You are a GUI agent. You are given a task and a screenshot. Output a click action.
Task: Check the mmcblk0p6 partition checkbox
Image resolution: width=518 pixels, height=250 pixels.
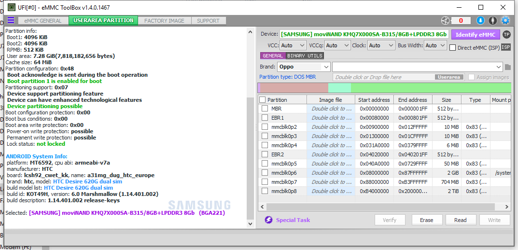[265, 173]
